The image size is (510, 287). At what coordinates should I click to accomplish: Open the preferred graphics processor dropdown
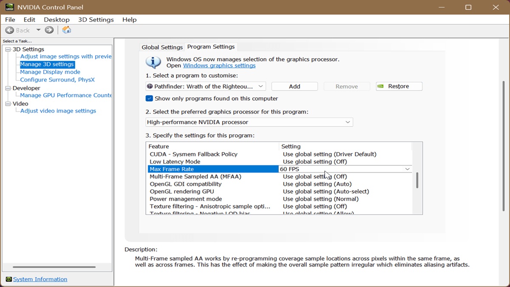[249, 122]
